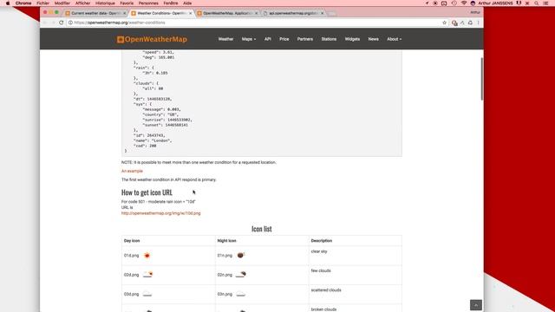The image size is (555, 312).
Task: Open the Favoris menu
Action: [x=127, y=3]
